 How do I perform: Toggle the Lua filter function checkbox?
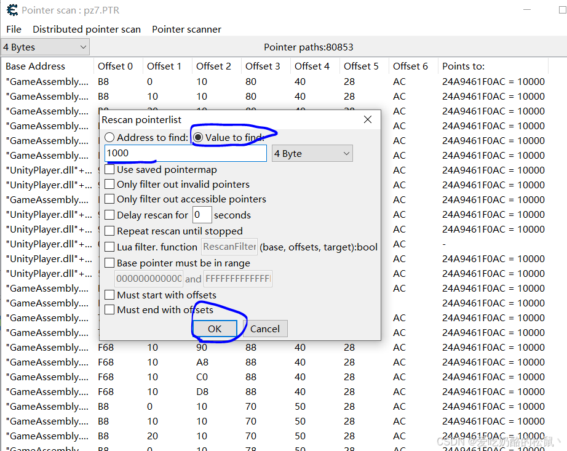click(x=109, y=247)
